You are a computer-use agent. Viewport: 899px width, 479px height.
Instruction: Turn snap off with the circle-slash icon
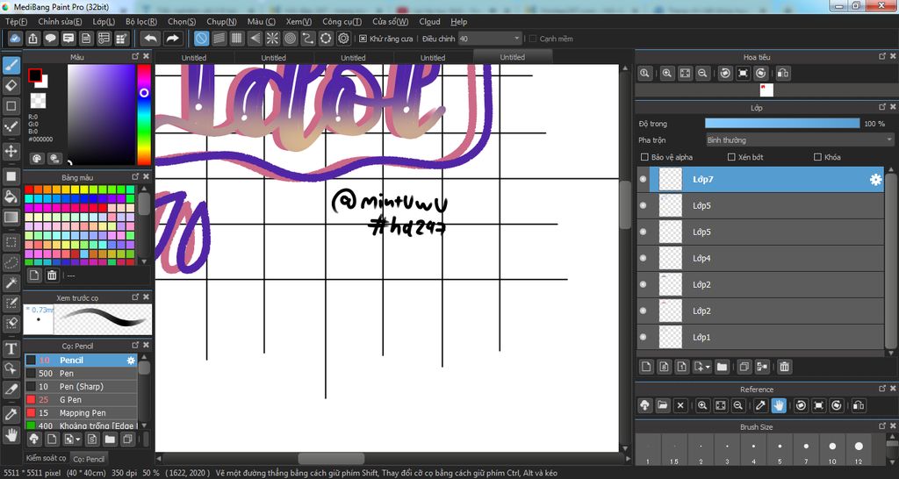201,39
